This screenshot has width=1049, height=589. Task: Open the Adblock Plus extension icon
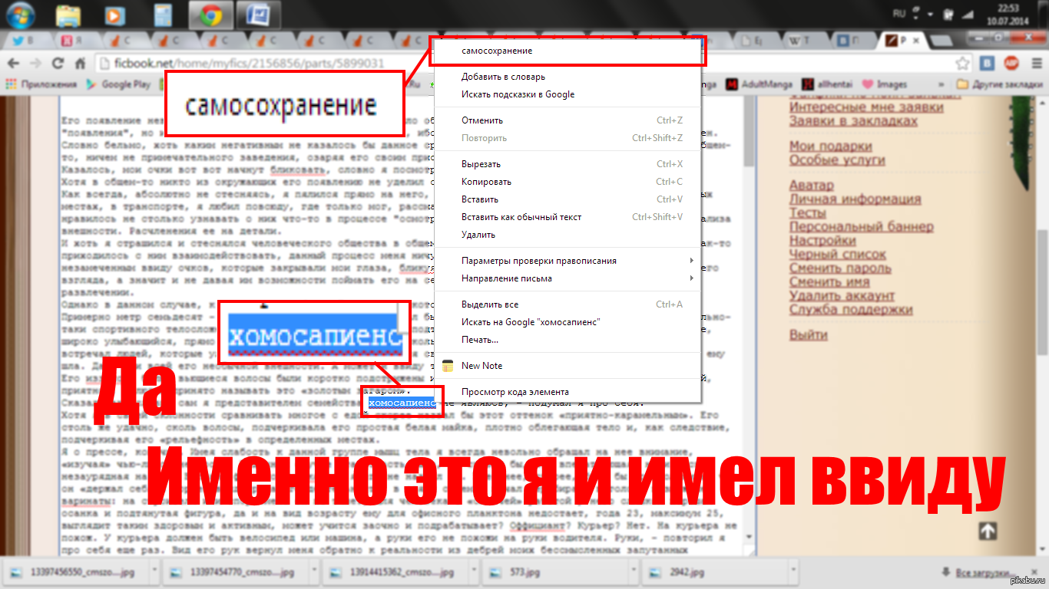click(x=1011, y=64)
